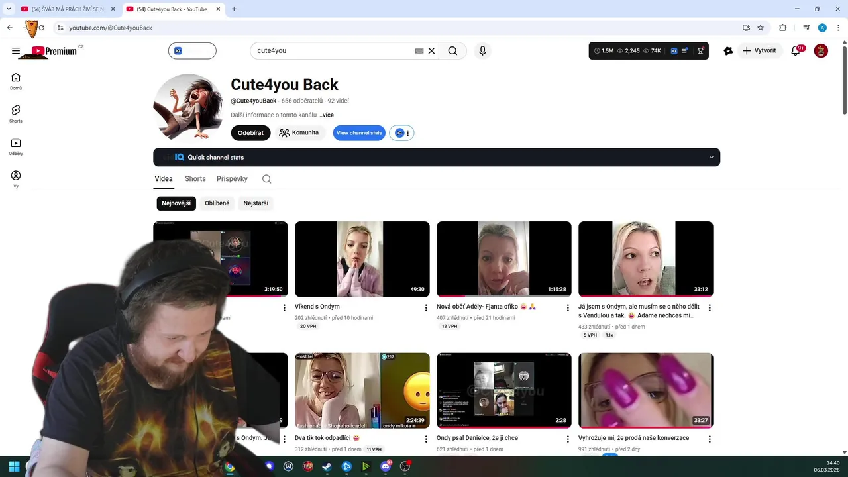Switch to the Příspěvky tab
The height and width of the screenshot is (477, 848).
pos(232,179)
